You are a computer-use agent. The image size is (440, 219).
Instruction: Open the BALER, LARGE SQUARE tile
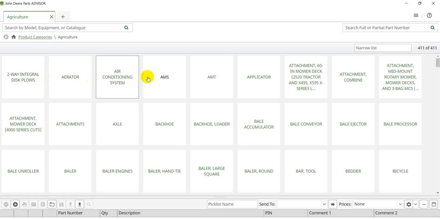(212, 171)
